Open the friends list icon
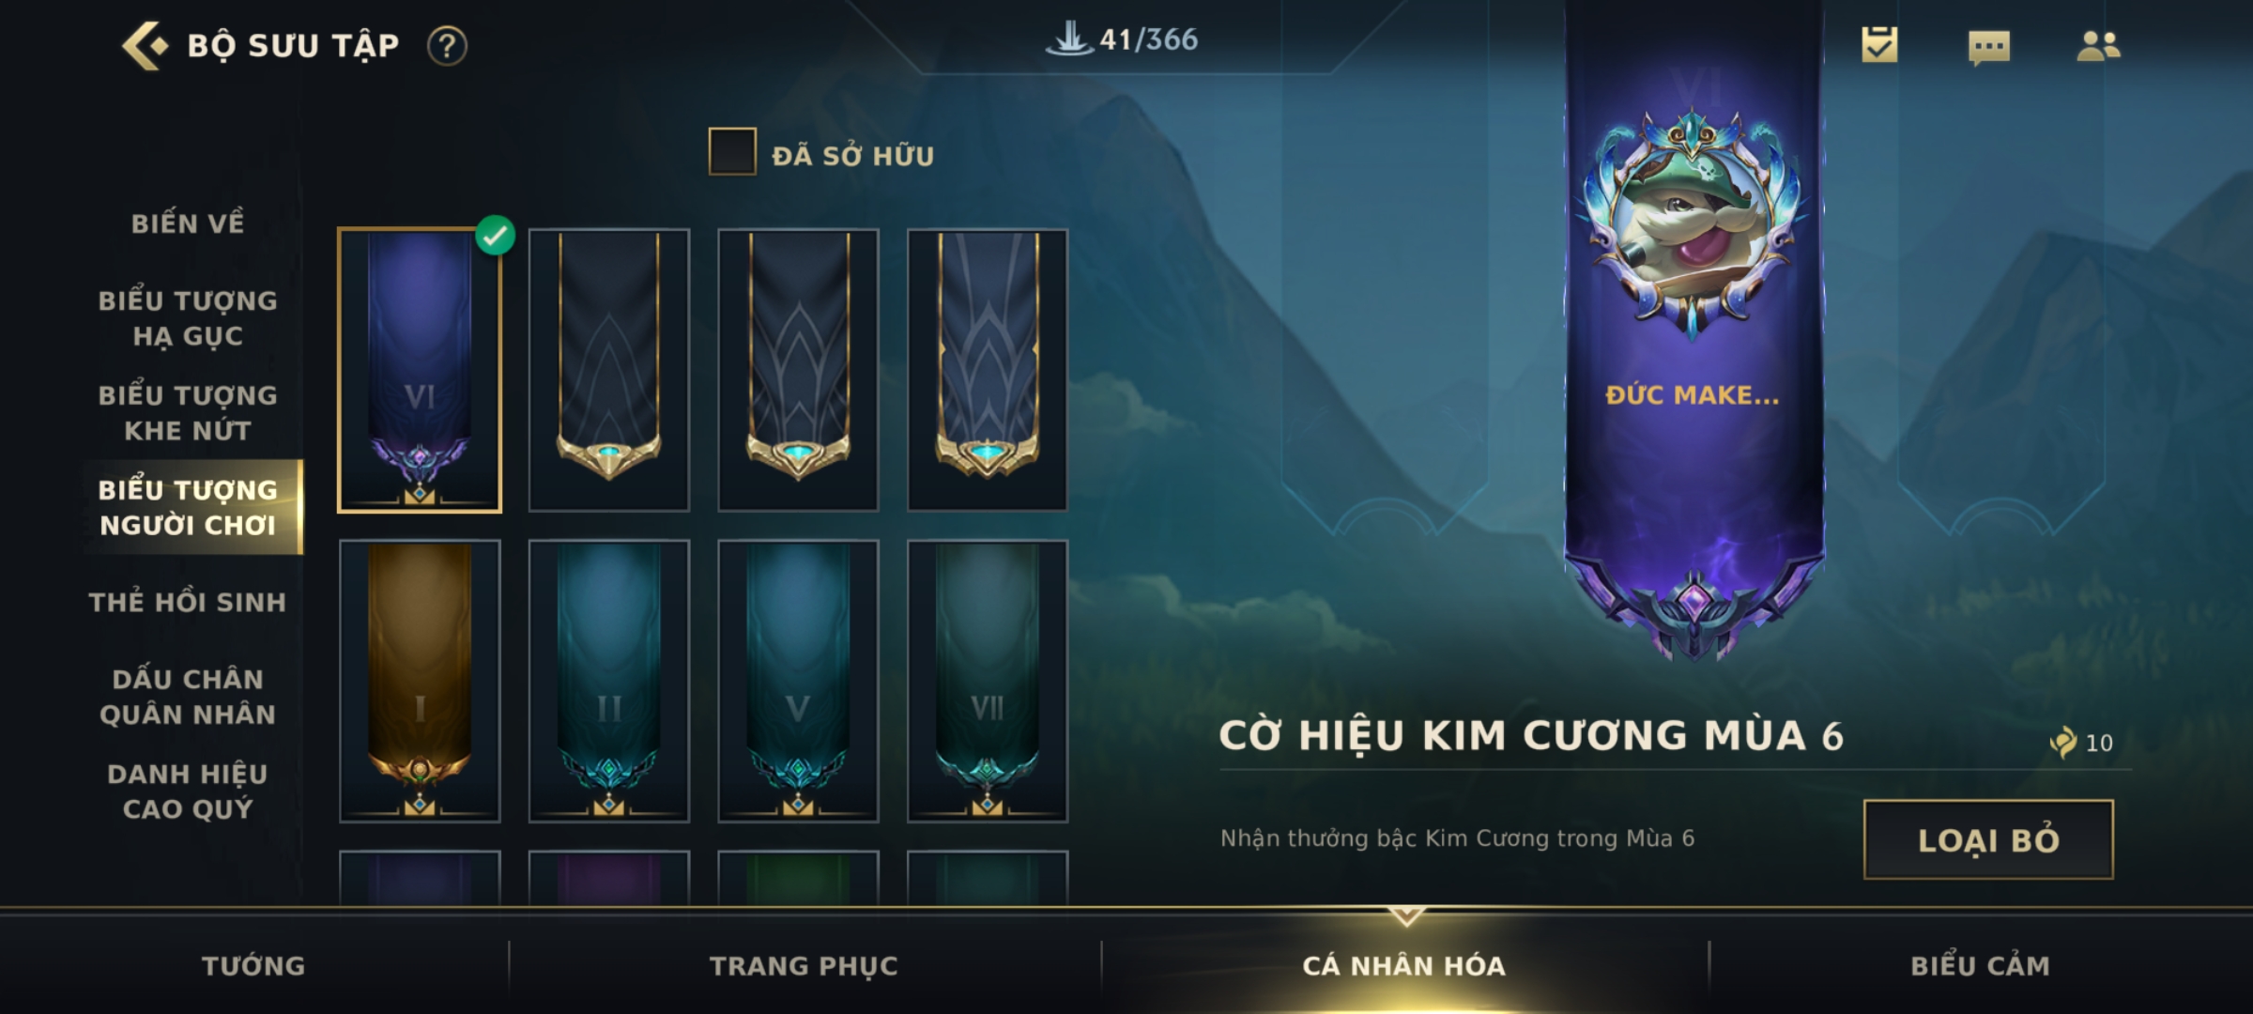 pos(2099,46)
